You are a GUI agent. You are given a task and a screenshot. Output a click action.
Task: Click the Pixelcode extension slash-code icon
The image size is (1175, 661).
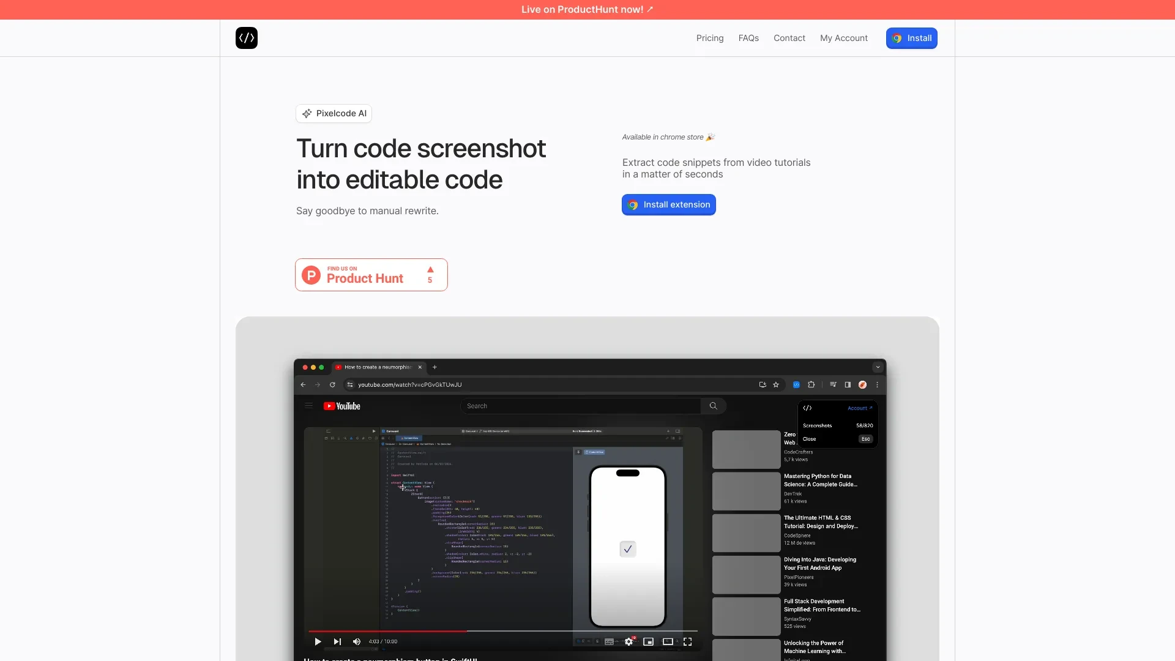246,38
